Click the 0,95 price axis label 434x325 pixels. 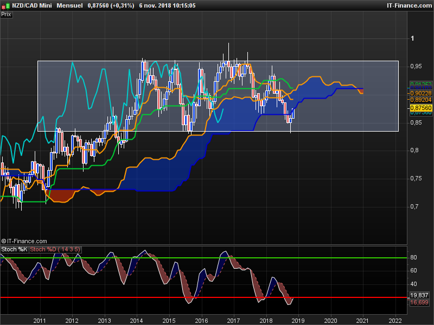pos(416,66)
